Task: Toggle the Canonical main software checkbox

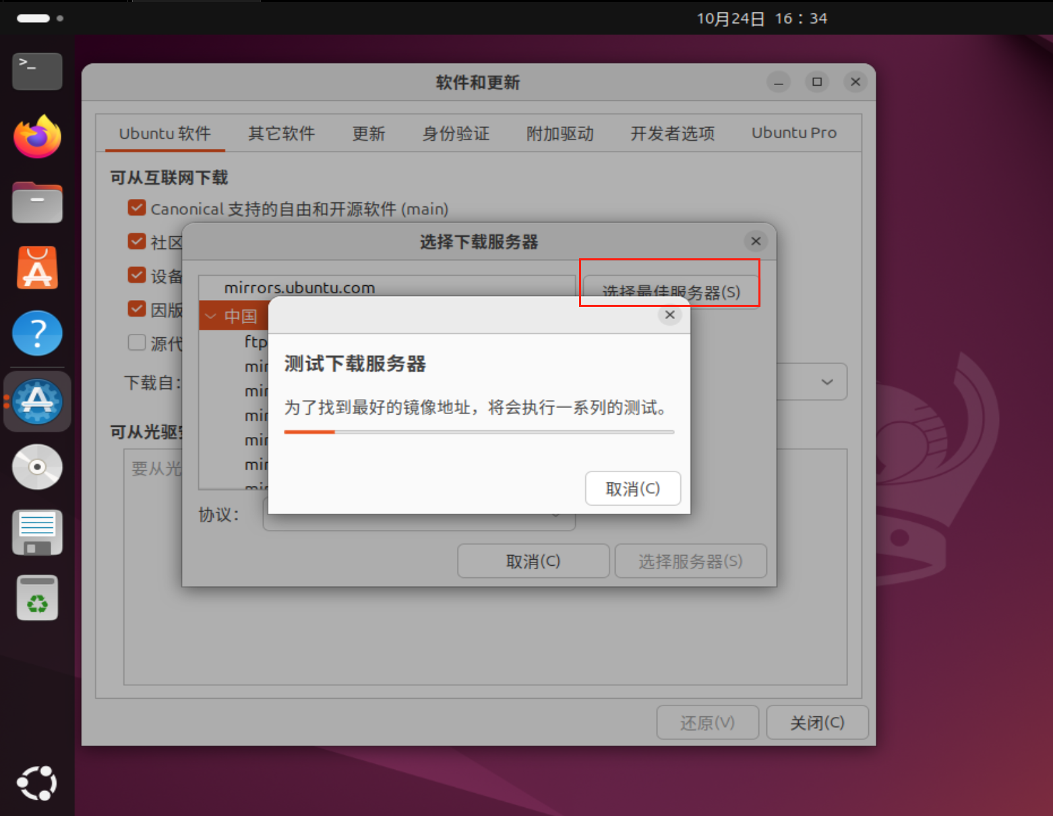Action: [137, 208]
